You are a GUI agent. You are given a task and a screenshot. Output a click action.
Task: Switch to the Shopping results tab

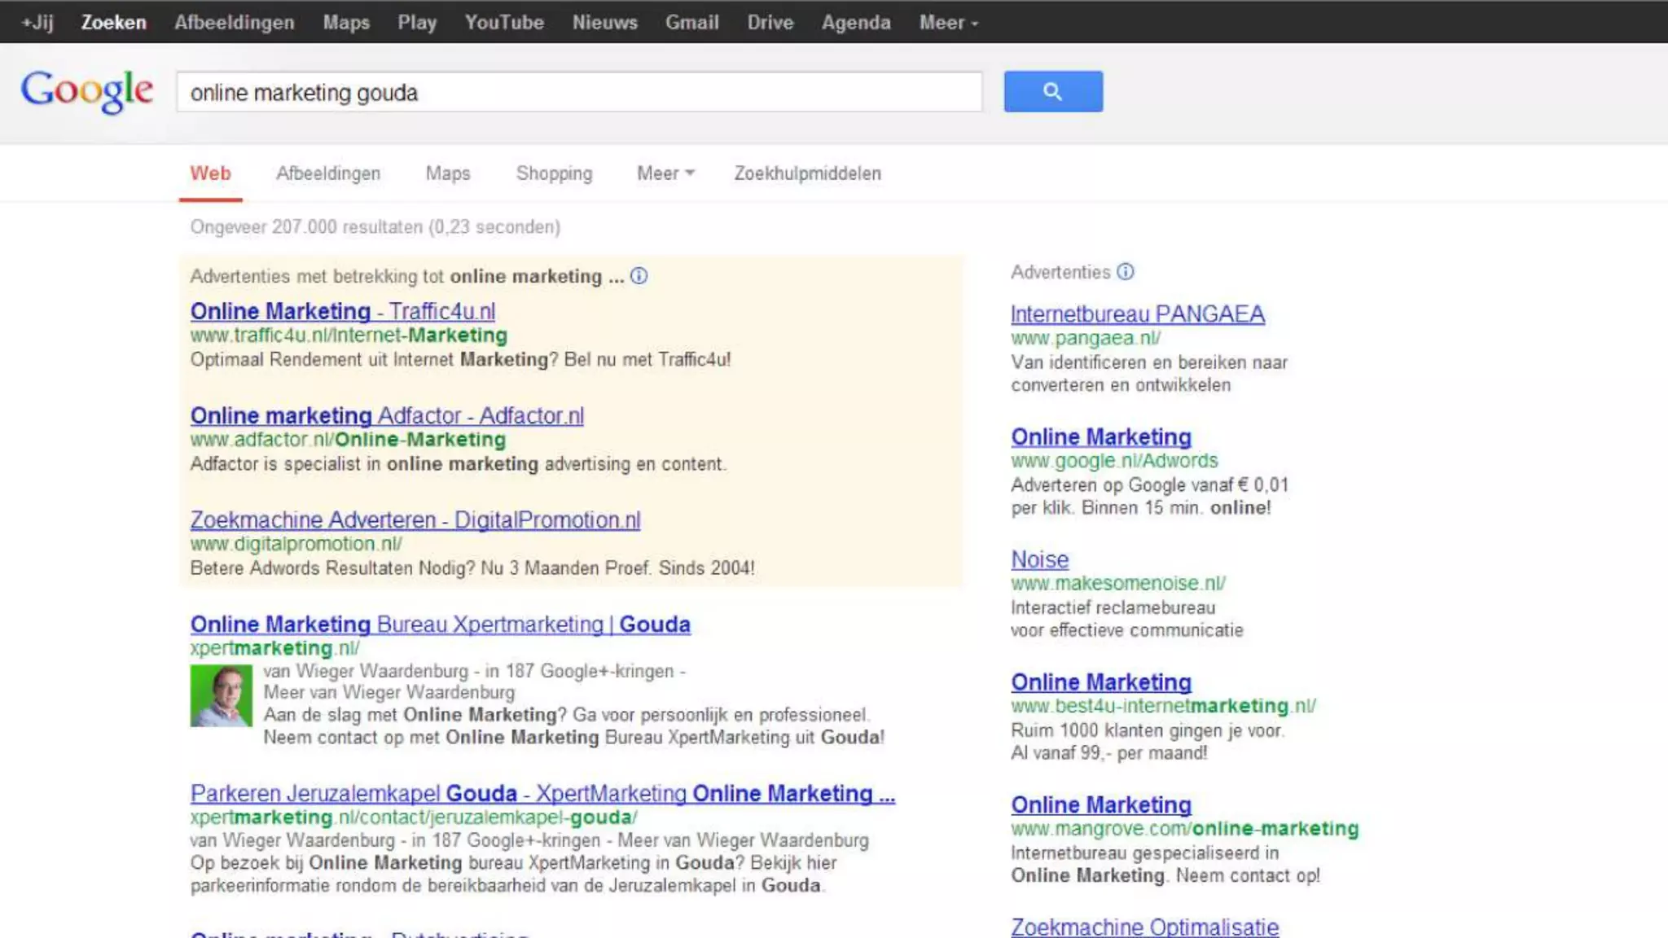(x=554, y=173)
